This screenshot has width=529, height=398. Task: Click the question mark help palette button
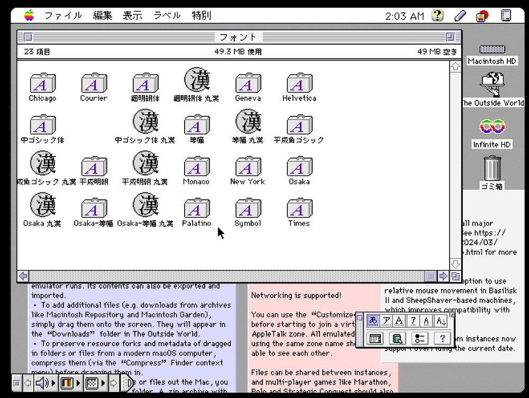[442, 338]
